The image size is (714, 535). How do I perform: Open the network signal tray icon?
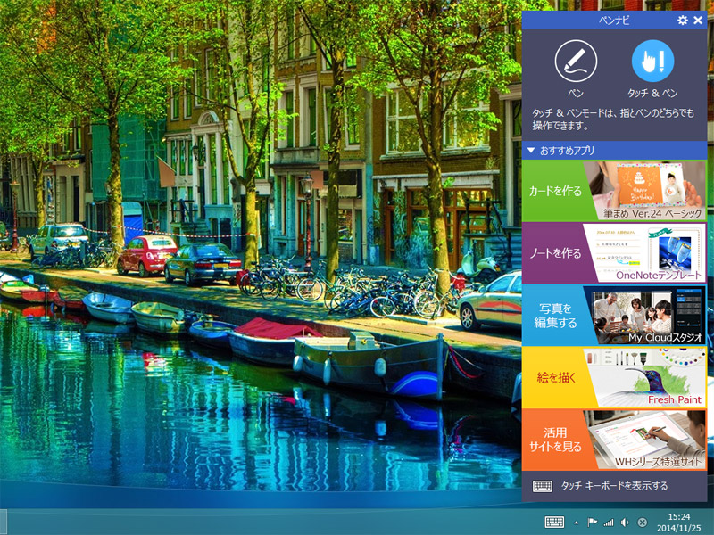[608, 522]
